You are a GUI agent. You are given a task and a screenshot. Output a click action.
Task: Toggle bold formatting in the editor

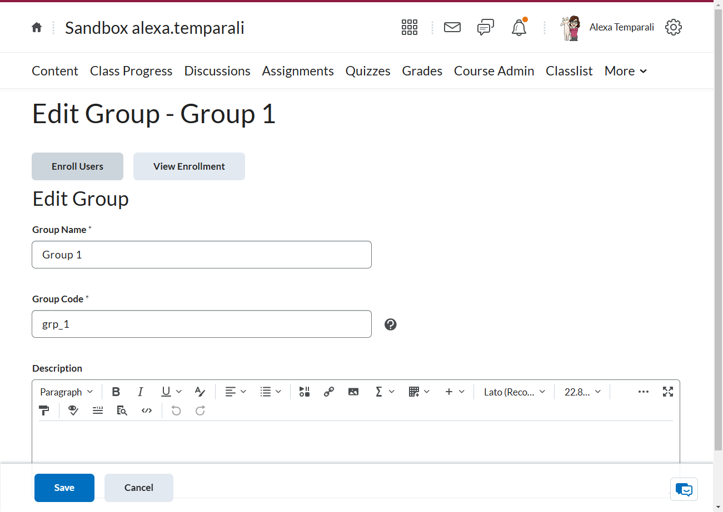pos(116,392)
